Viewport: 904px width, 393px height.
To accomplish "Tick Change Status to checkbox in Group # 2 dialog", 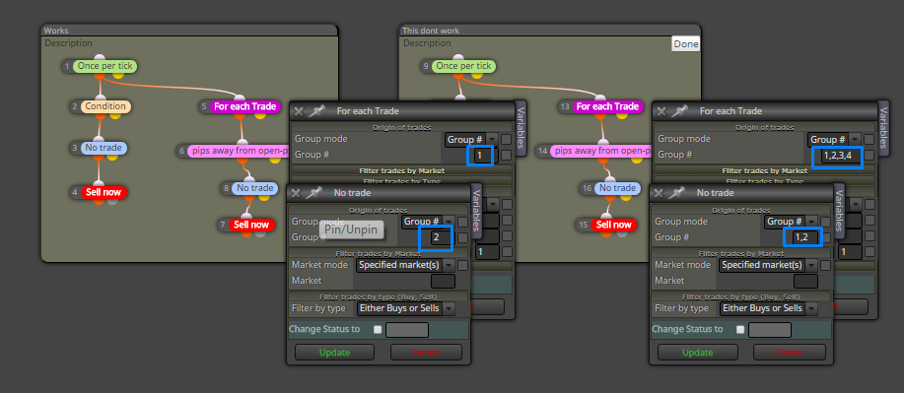I will tap(378, 330).
